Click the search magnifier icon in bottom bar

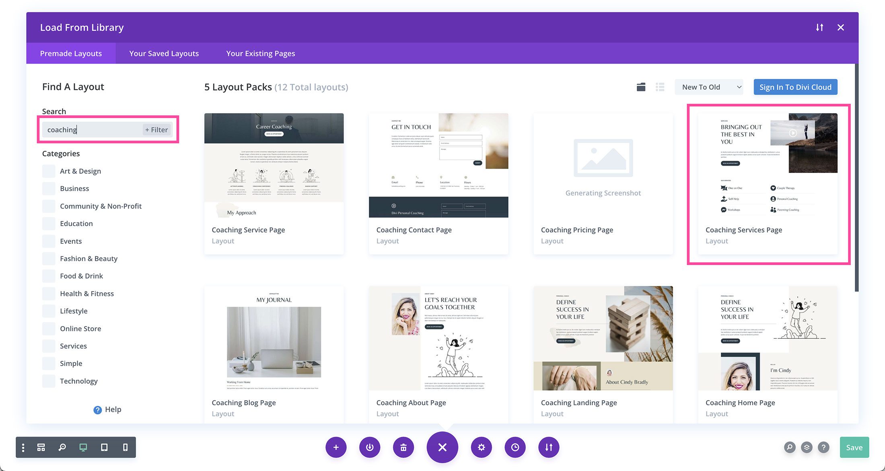click(62, 447)
